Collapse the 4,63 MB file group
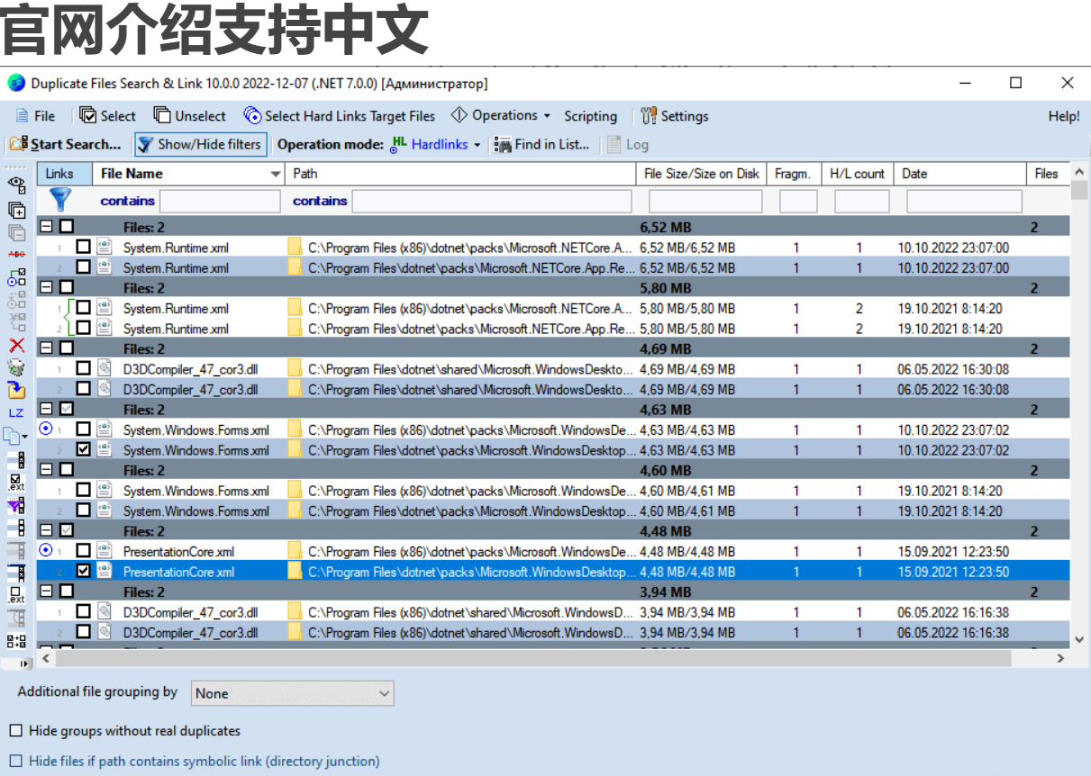 pos(47,410)
